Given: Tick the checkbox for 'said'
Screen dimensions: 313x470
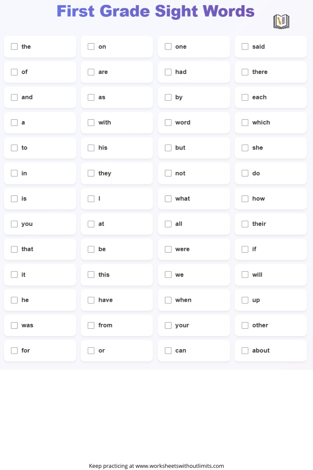Looking at the screenshot, I should [x=245, y=47].
